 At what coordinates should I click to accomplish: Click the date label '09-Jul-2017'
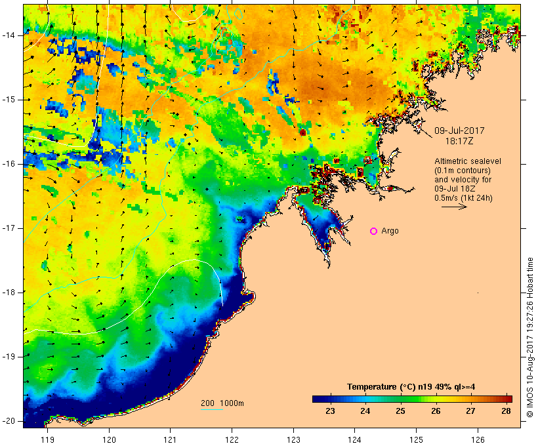[x=459, y=131]
